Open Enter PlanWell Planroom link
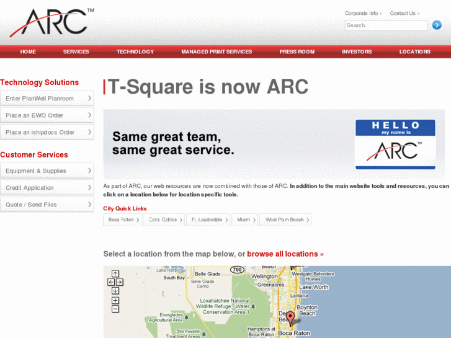Image resolution: width=451 pixels, height=338 pixels. pos(47,99)
